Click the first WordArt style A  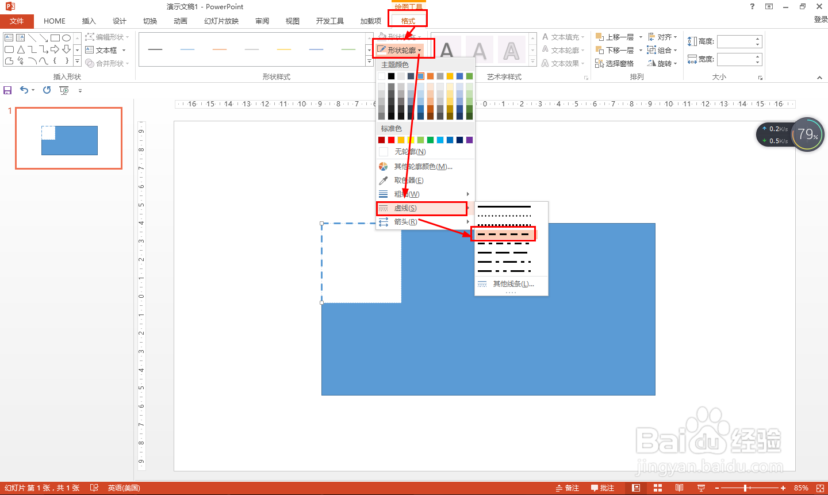pyautogui.click(x=447, y=51)
